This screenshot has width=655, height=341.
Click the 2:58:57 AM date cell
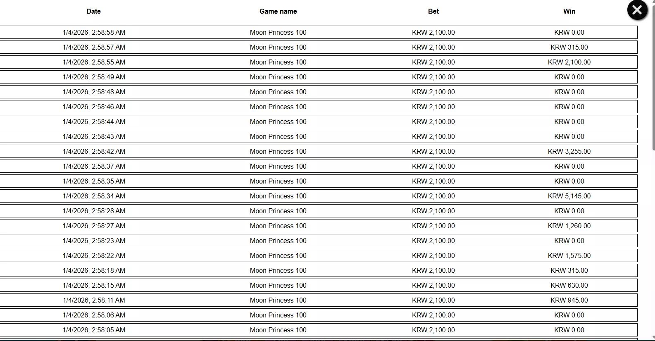coord(94,47)
